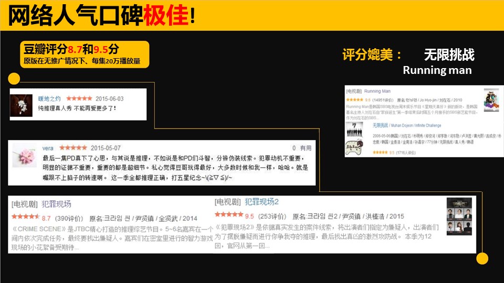
Task: Open the 暖地之灼 username link
Action: (49, 99)
